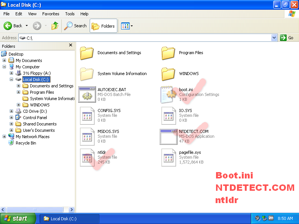Viewport: 299px width, 224px height.
Task: Select ntldr system file icon
Action: tap(87, 158)
